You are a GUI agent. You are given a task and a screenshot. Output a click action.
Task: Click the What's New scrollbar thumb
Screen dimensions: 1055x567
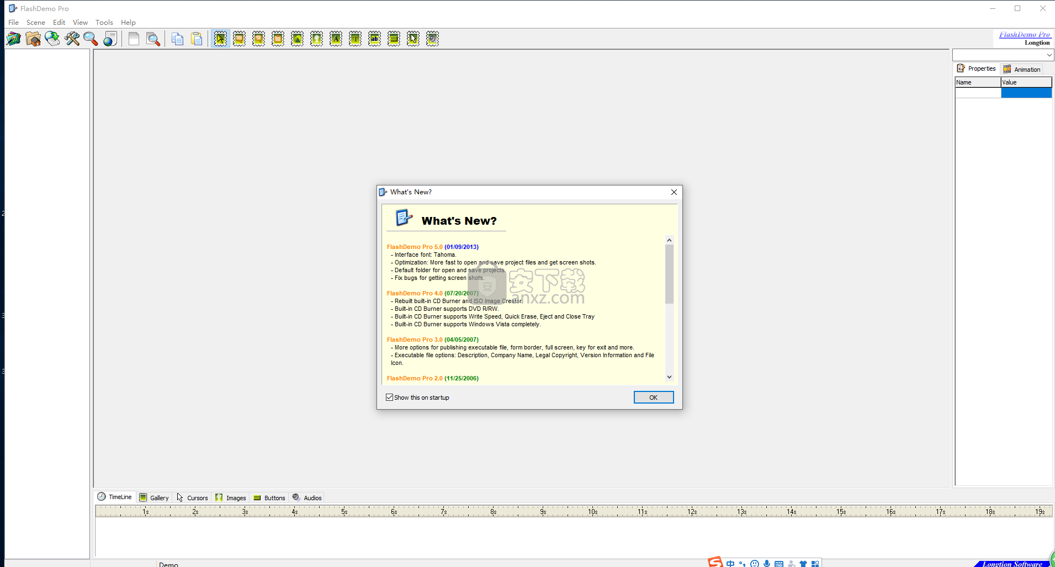(669, 274)
